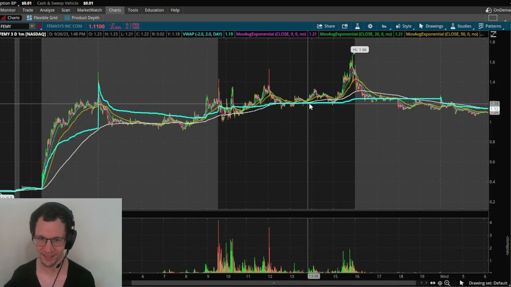Open the chart grid layout selector

click(x=493, y=18)
